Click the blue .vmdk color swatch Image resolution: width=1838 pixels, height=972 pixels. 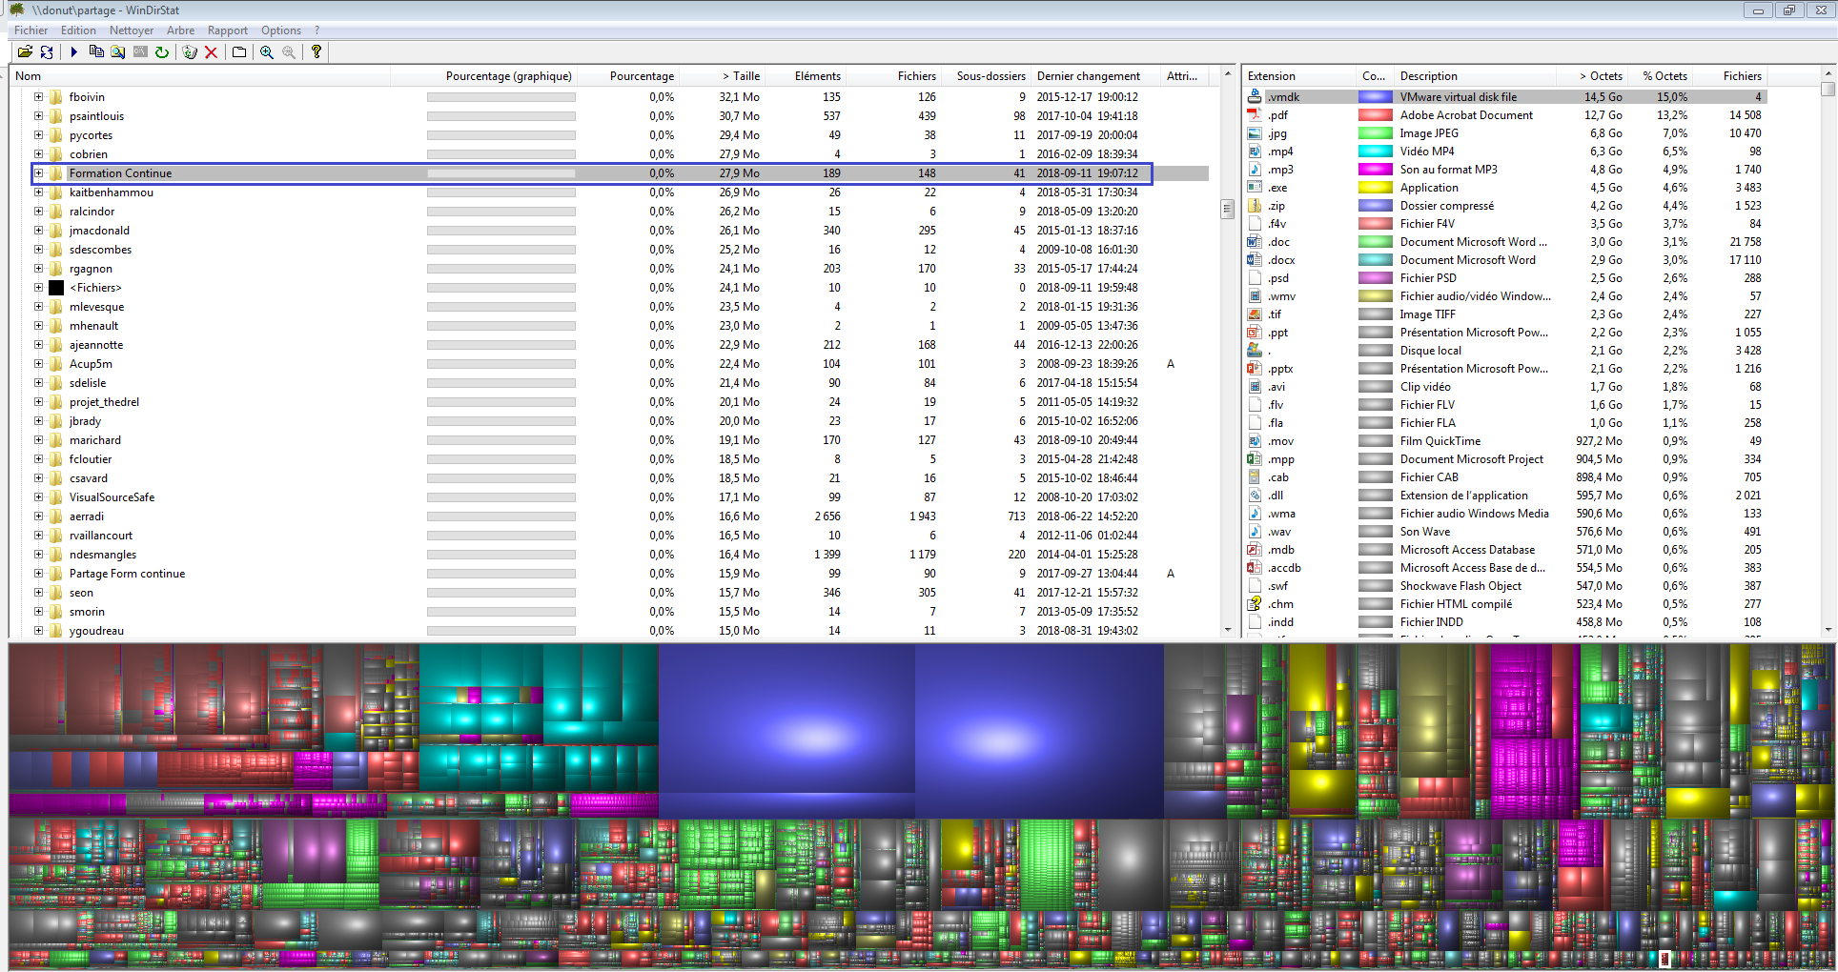[1375, 97]
